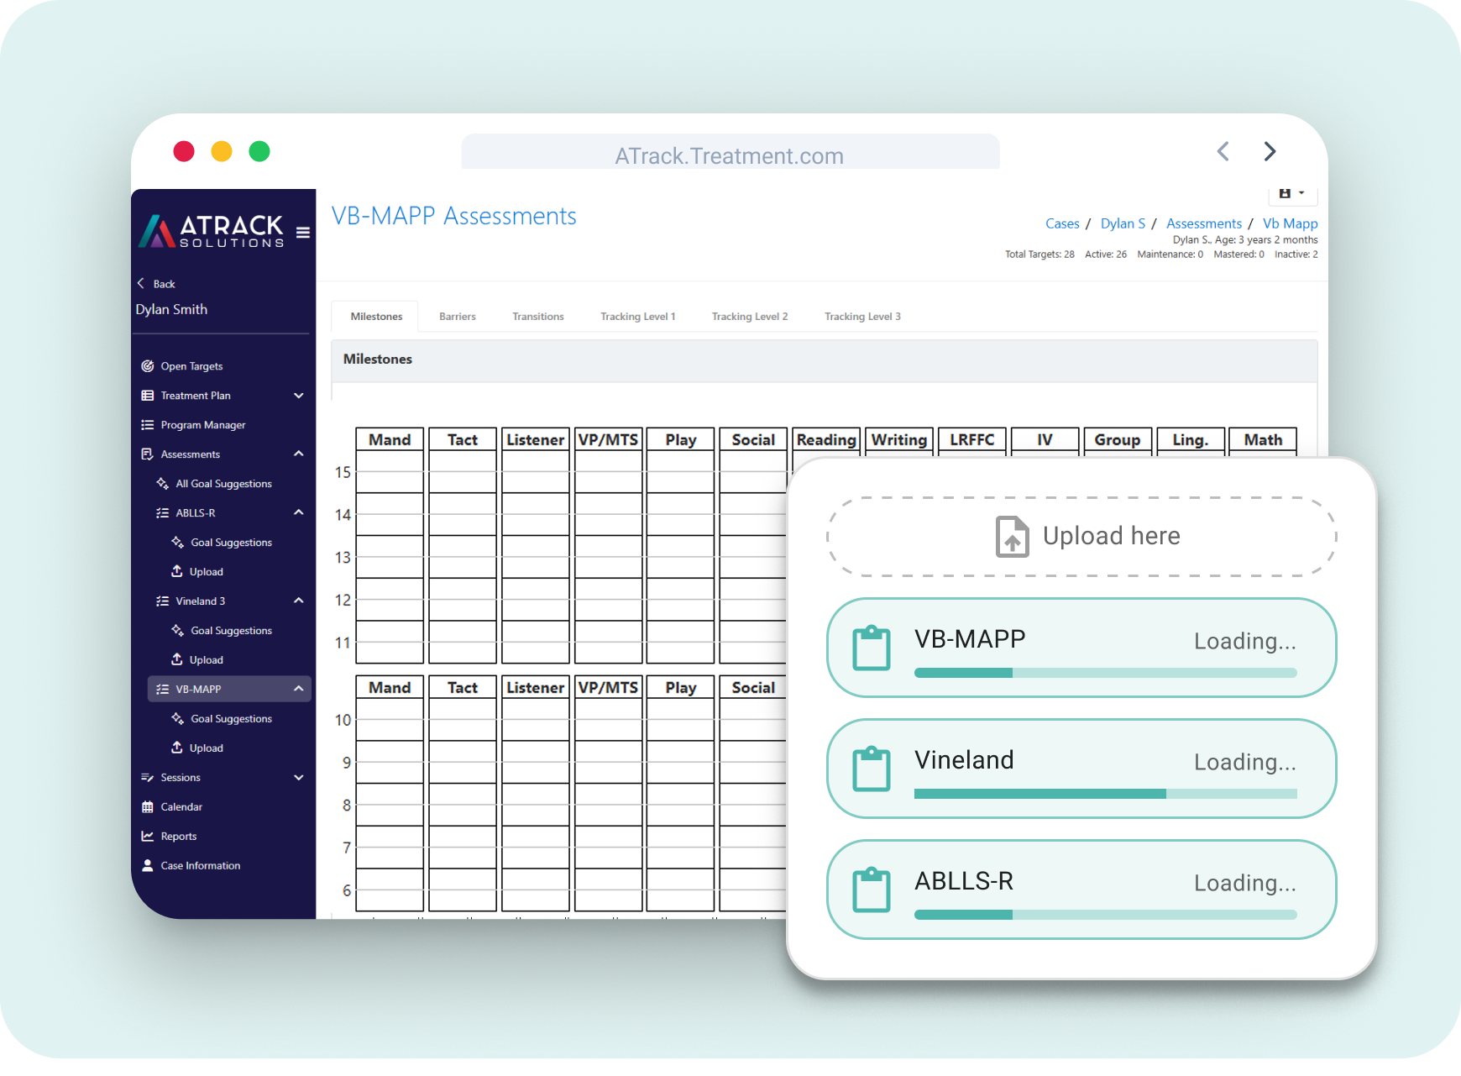Click the clipboard icon on ABLLS-R card
The width and height of the screenshot is (1461, 1076).
tap(872, 890)
